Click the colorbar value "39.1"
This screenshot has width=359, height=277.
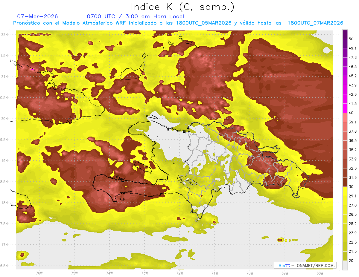(x=352, y=122)
